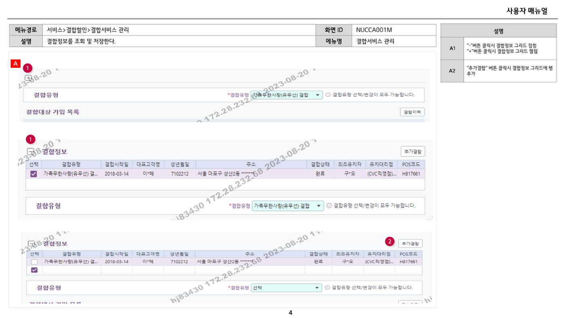Open 결합유형 dropdown beneath the single-row grid
This screenshot has height=318, width=565.
click(x=288, y=205)
